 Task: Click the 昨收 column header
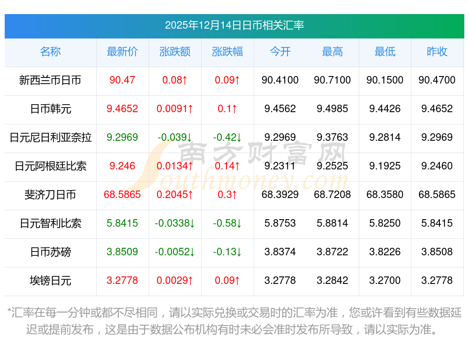[x=437, y=52]
